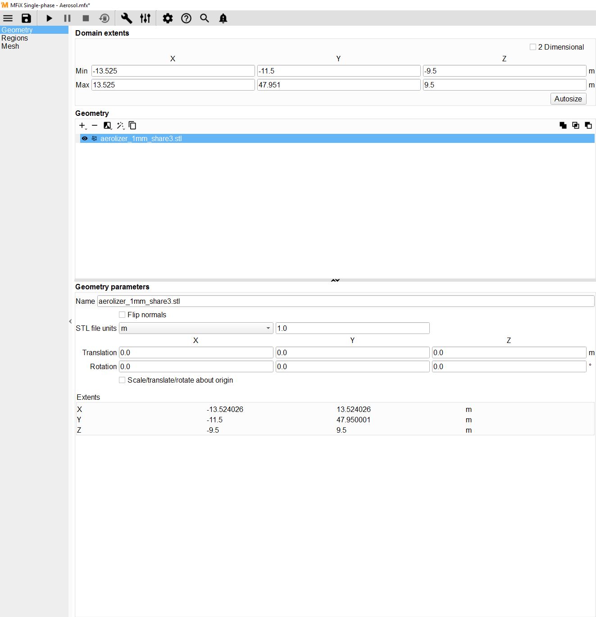Open the add geometry plus dropdown

click(x=82, y=126)
